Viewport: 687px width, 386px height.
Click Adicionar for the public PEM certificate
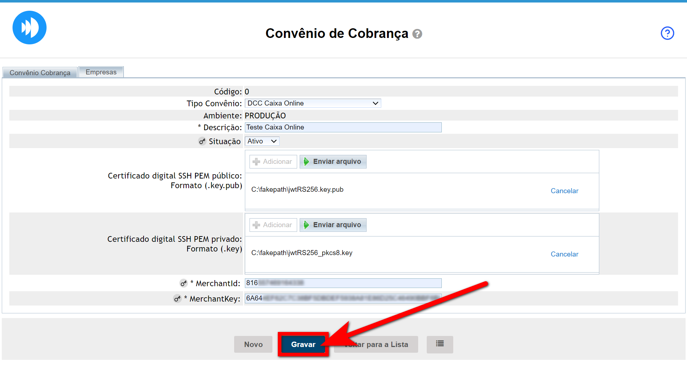[x=273, y=162]
